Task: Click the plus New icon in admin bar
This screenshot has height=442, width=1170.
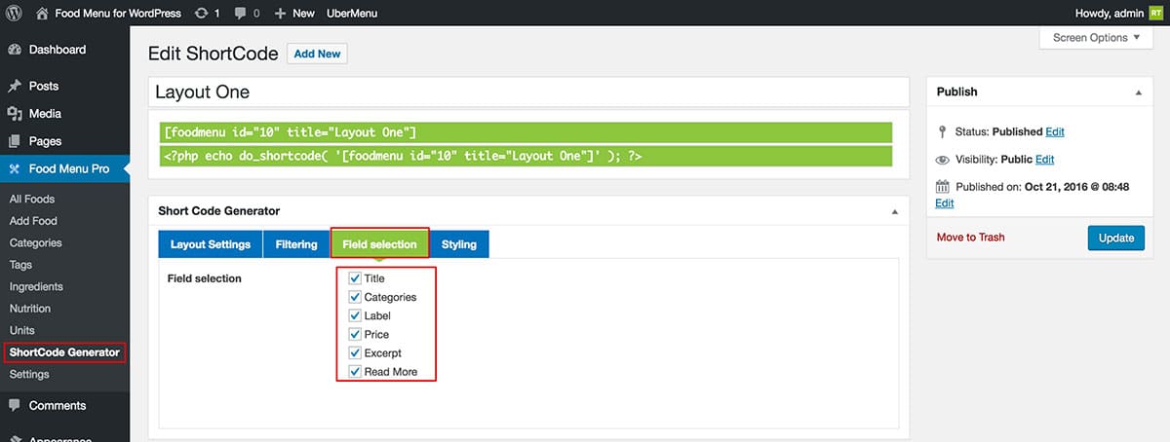Action: pos(280,14)
